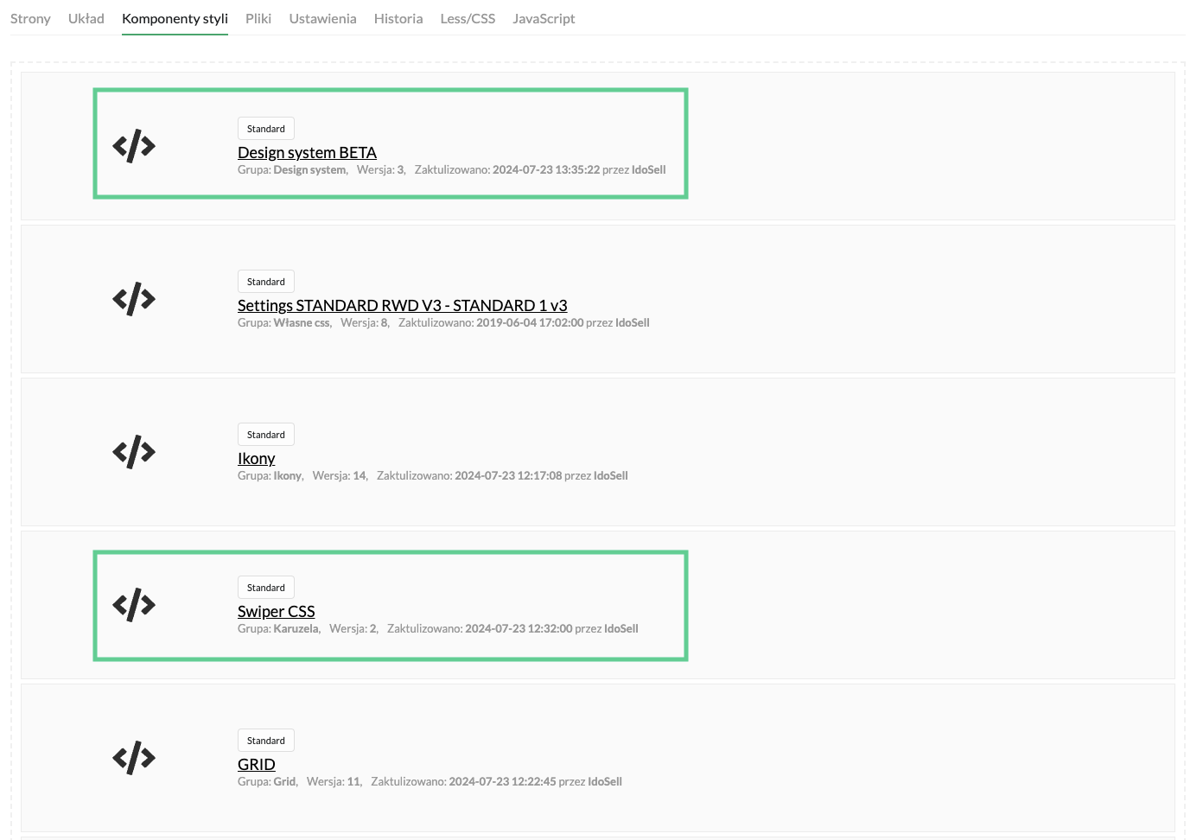Click the code icon beside Design system BETA
Viewport: 1203px width, 840px height.
click(133, 144)
